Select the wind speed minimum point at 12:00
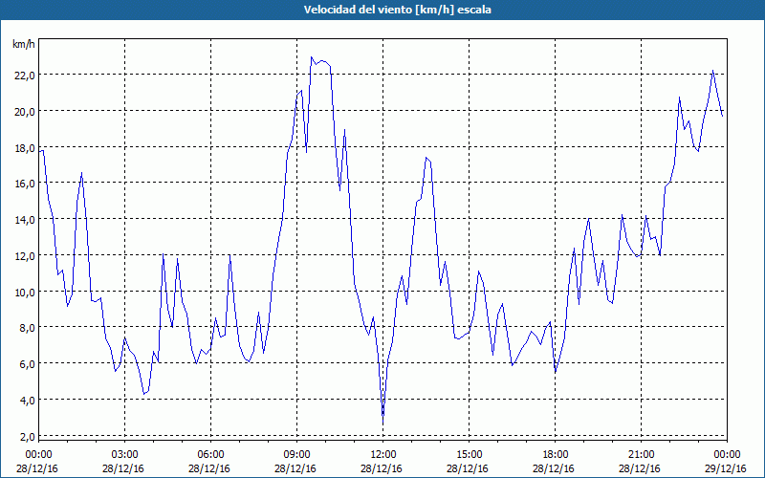The height and width of the screenshot is (478, 765). (383, 423)
